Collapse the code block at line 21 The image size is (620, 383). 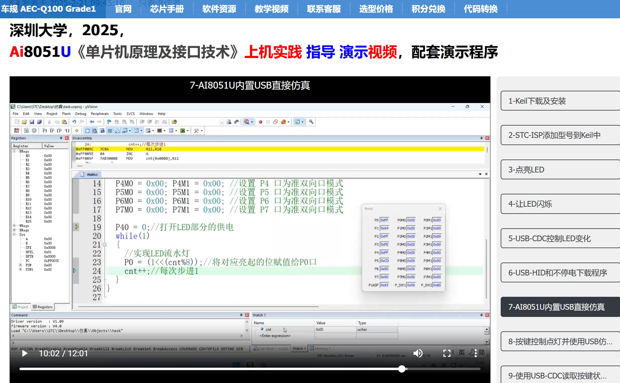pyautogui.click(x=105, y=245)
